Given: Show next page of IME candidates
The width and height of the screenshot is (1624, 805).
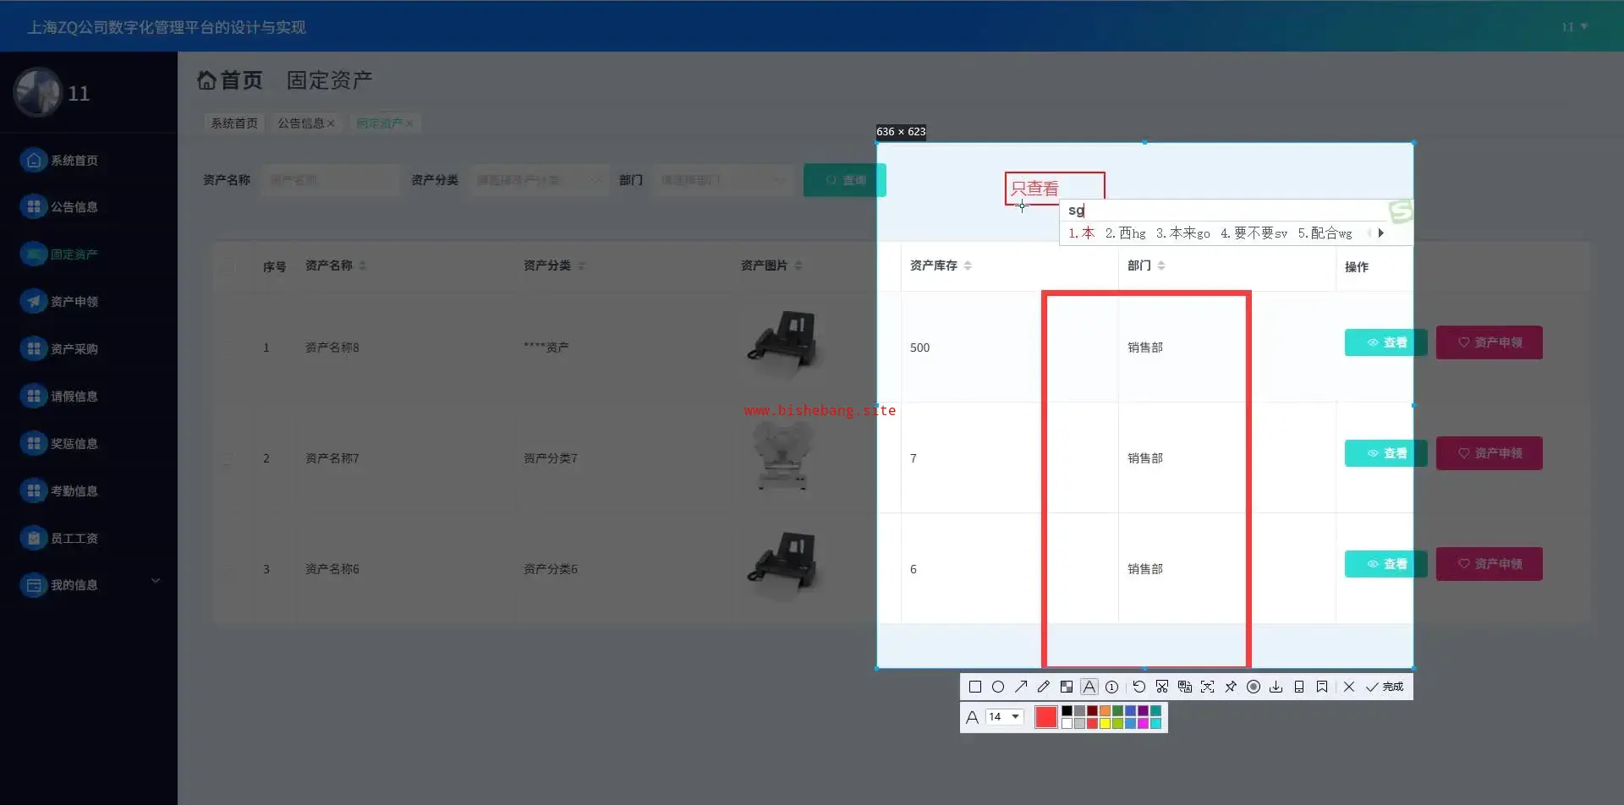Looking at the screenshot, I should (1381, 233).
